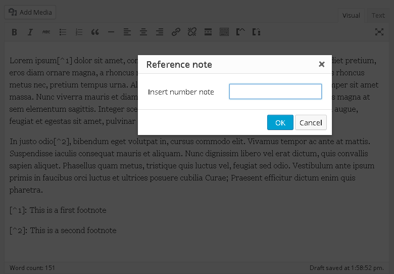Screen dimensions: 394x274
Task: Toggle the toolbar kitchen sink
Action: click(x=224, y=32)
